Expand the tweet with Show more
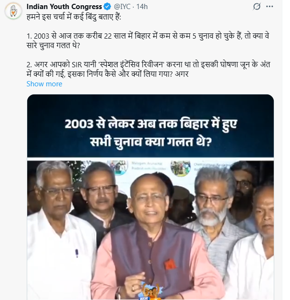Viewport: 290px width, 300px height. click(x=44, y=84)
